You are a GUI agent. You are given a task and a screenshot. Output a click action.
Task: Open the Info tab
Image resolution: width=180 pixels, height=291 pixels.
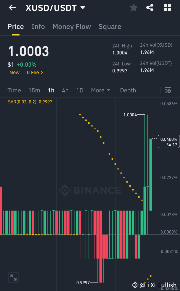[38, 26]
